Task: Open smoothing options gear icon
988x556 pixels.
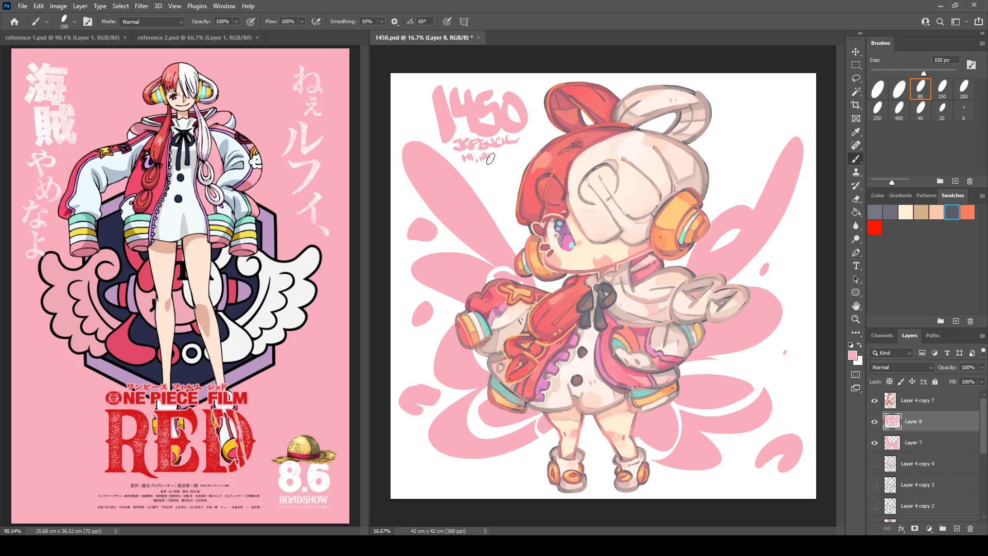Action: (395, 22)
